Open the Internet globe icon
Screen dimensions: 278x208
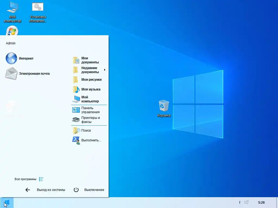coord(11,58)
